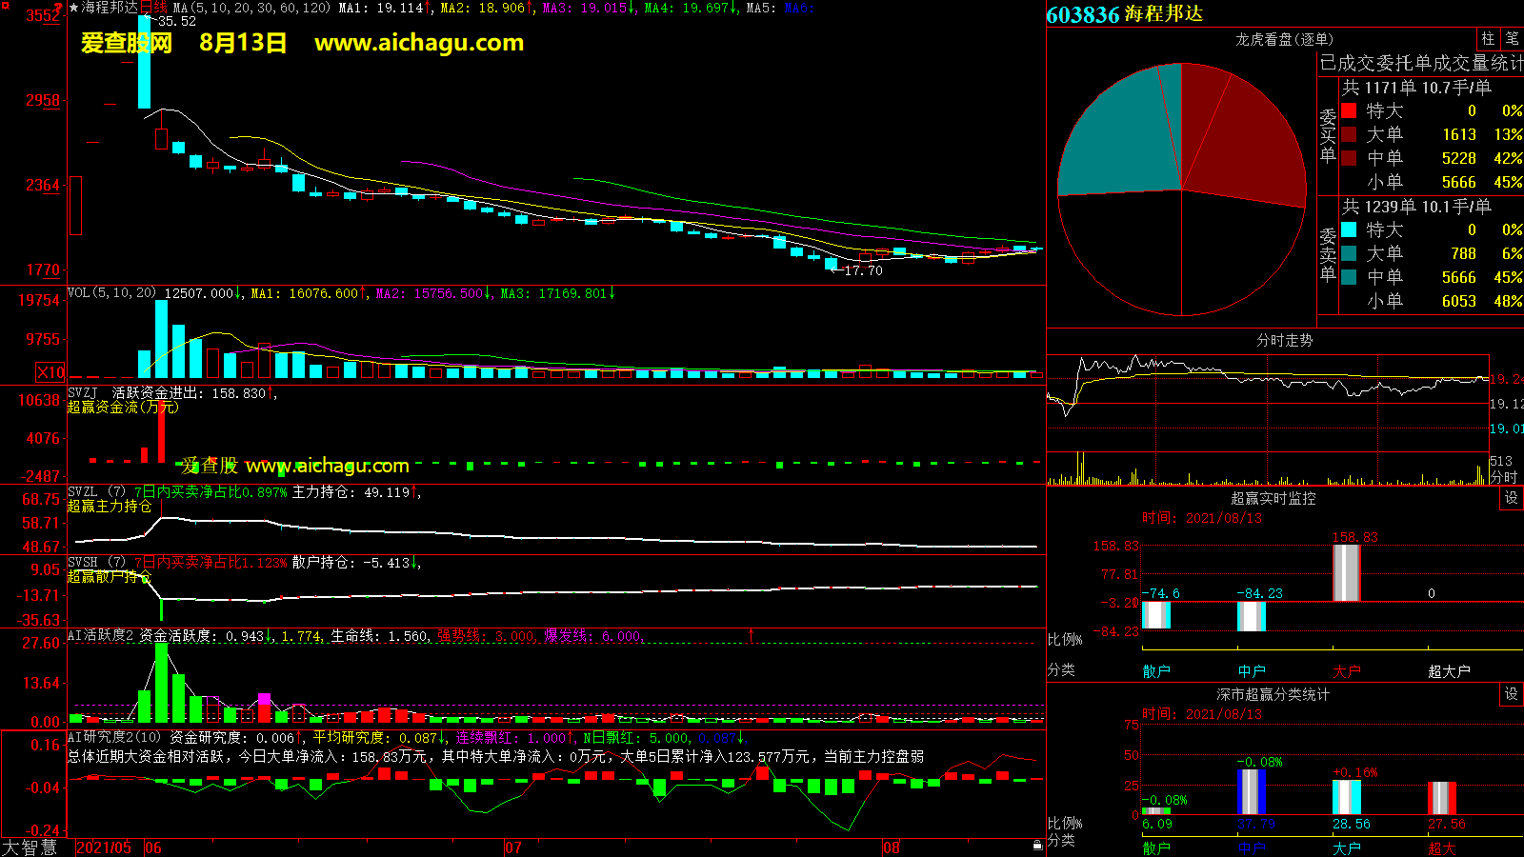The image size is (1524, 857).
Task: Click the cyan 特大 sell order swatch
Action: 1349,229
